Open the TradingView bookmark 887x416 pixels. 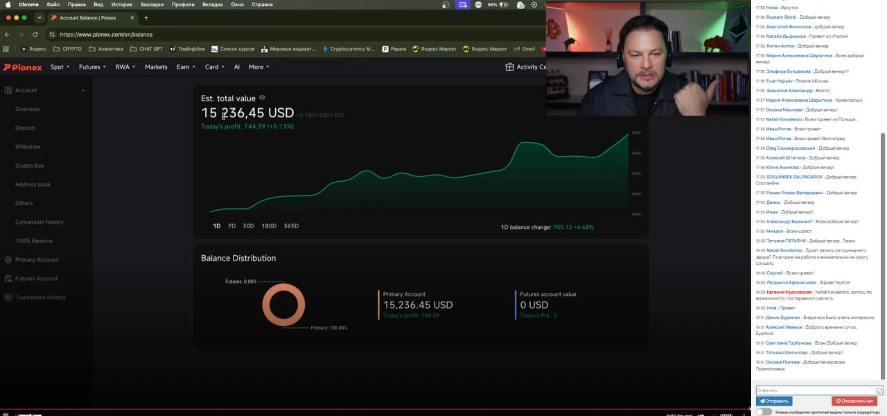click(x=187, y=49)
